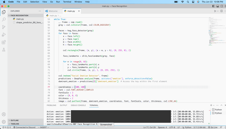Run the Python file with play button
The width and height of the screenshot is (226, 129).
(215, 11)
